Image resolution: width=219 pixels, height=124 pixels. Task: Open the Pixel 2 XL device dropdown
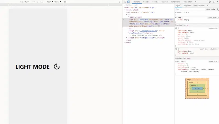[x=24, y=2]
